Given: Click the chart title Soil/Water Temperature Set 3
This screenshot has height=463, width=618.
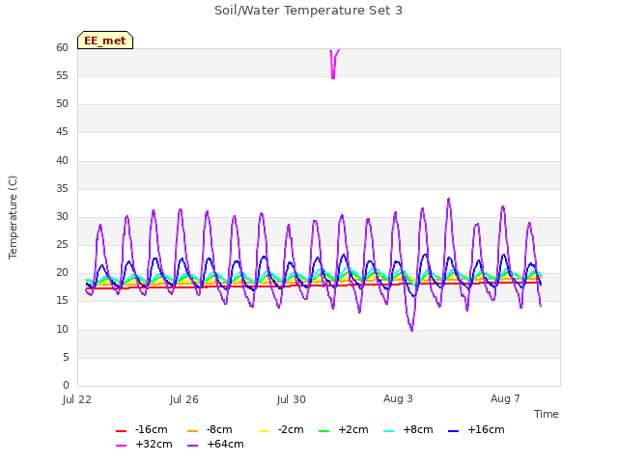Looking at the screenshot, I should pyautogui.click(x=308, y=11).
